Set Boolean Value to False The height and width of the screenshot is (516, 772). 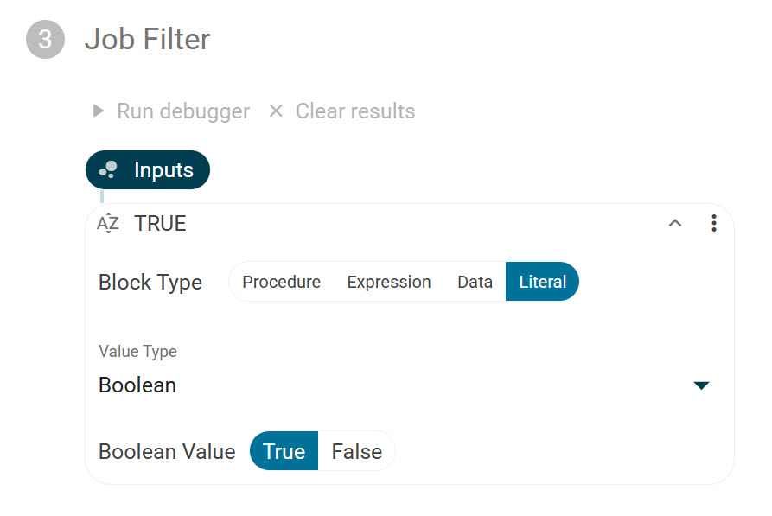click(356, 452)
